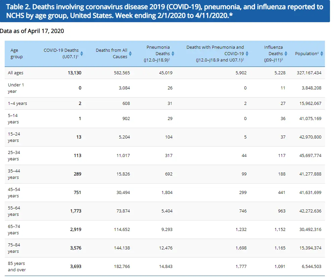This screenshot has width=334, height=278.
Task: Select the 45–54 years row label
Action: (x=14, y=192)
